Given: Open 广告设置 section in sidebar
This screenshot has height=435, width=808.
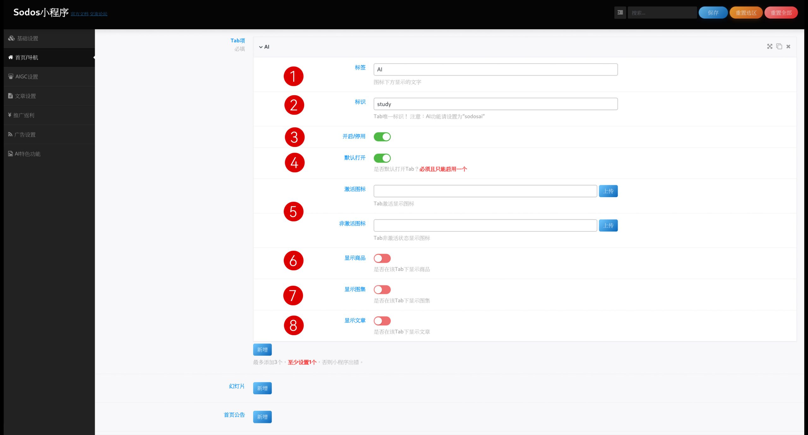Looking at the screenshot, I should tap(25, 135).
